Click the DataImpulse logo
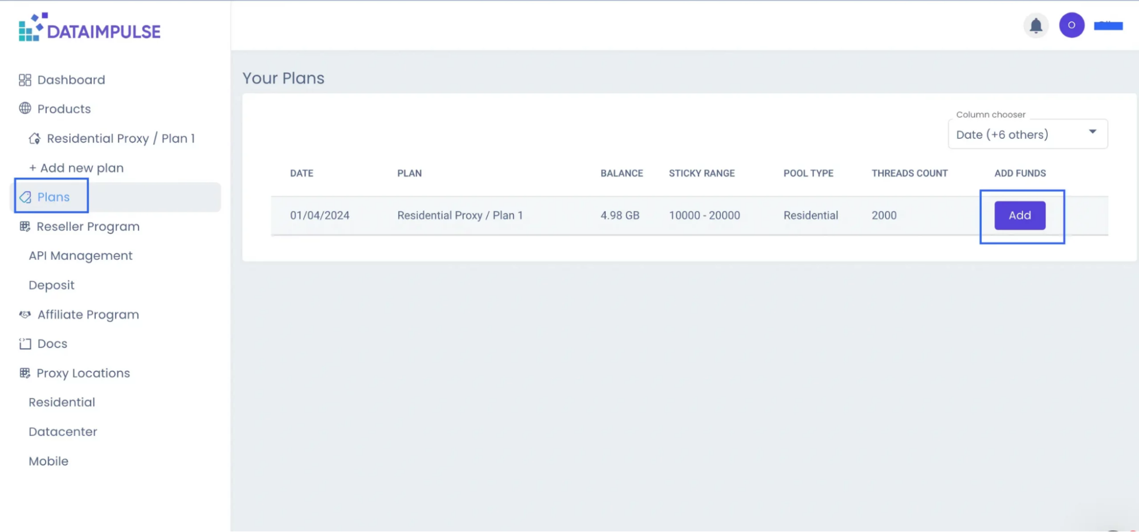The width and height of the screenshot is (1139, 532). [x=89, y=28]
